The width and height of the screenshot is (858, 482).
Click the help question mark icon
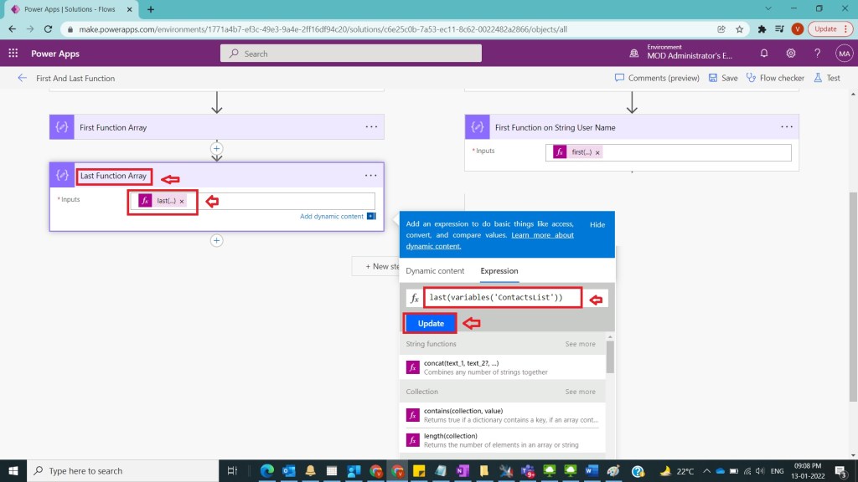click(817, 54)
